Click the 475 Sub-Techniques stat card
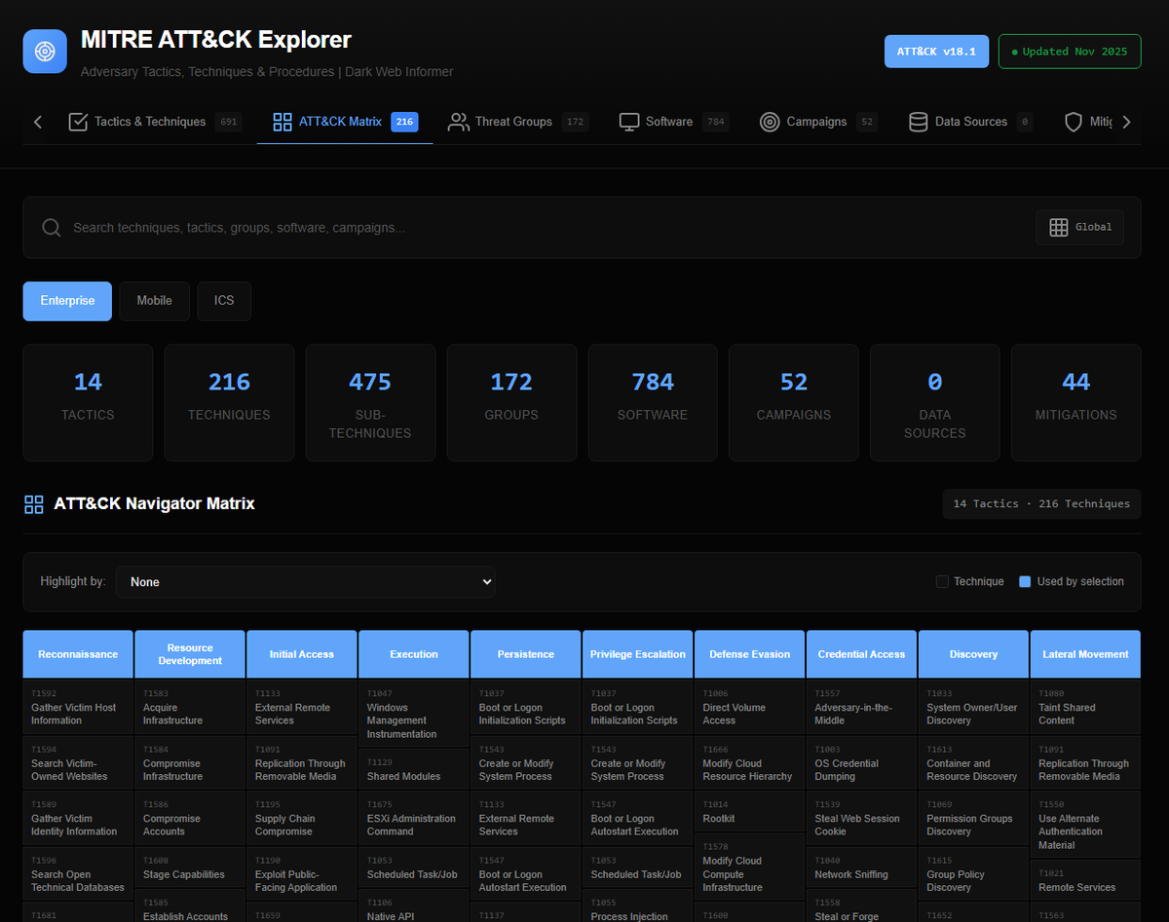Image resolution: width=1169 pixels, height=922 pixels. pos(370,402)
